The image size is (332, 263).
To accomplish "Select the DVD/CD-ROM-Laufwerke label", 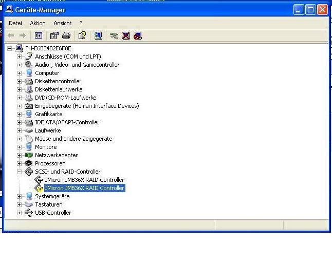I will coord(66,98).
